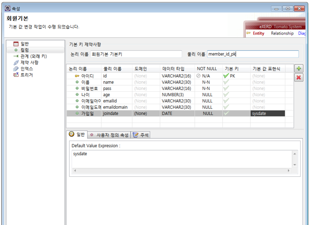Viewport: 311px width, 225px height.
Task: Toggle primary key check on id row
Action: 226,76
